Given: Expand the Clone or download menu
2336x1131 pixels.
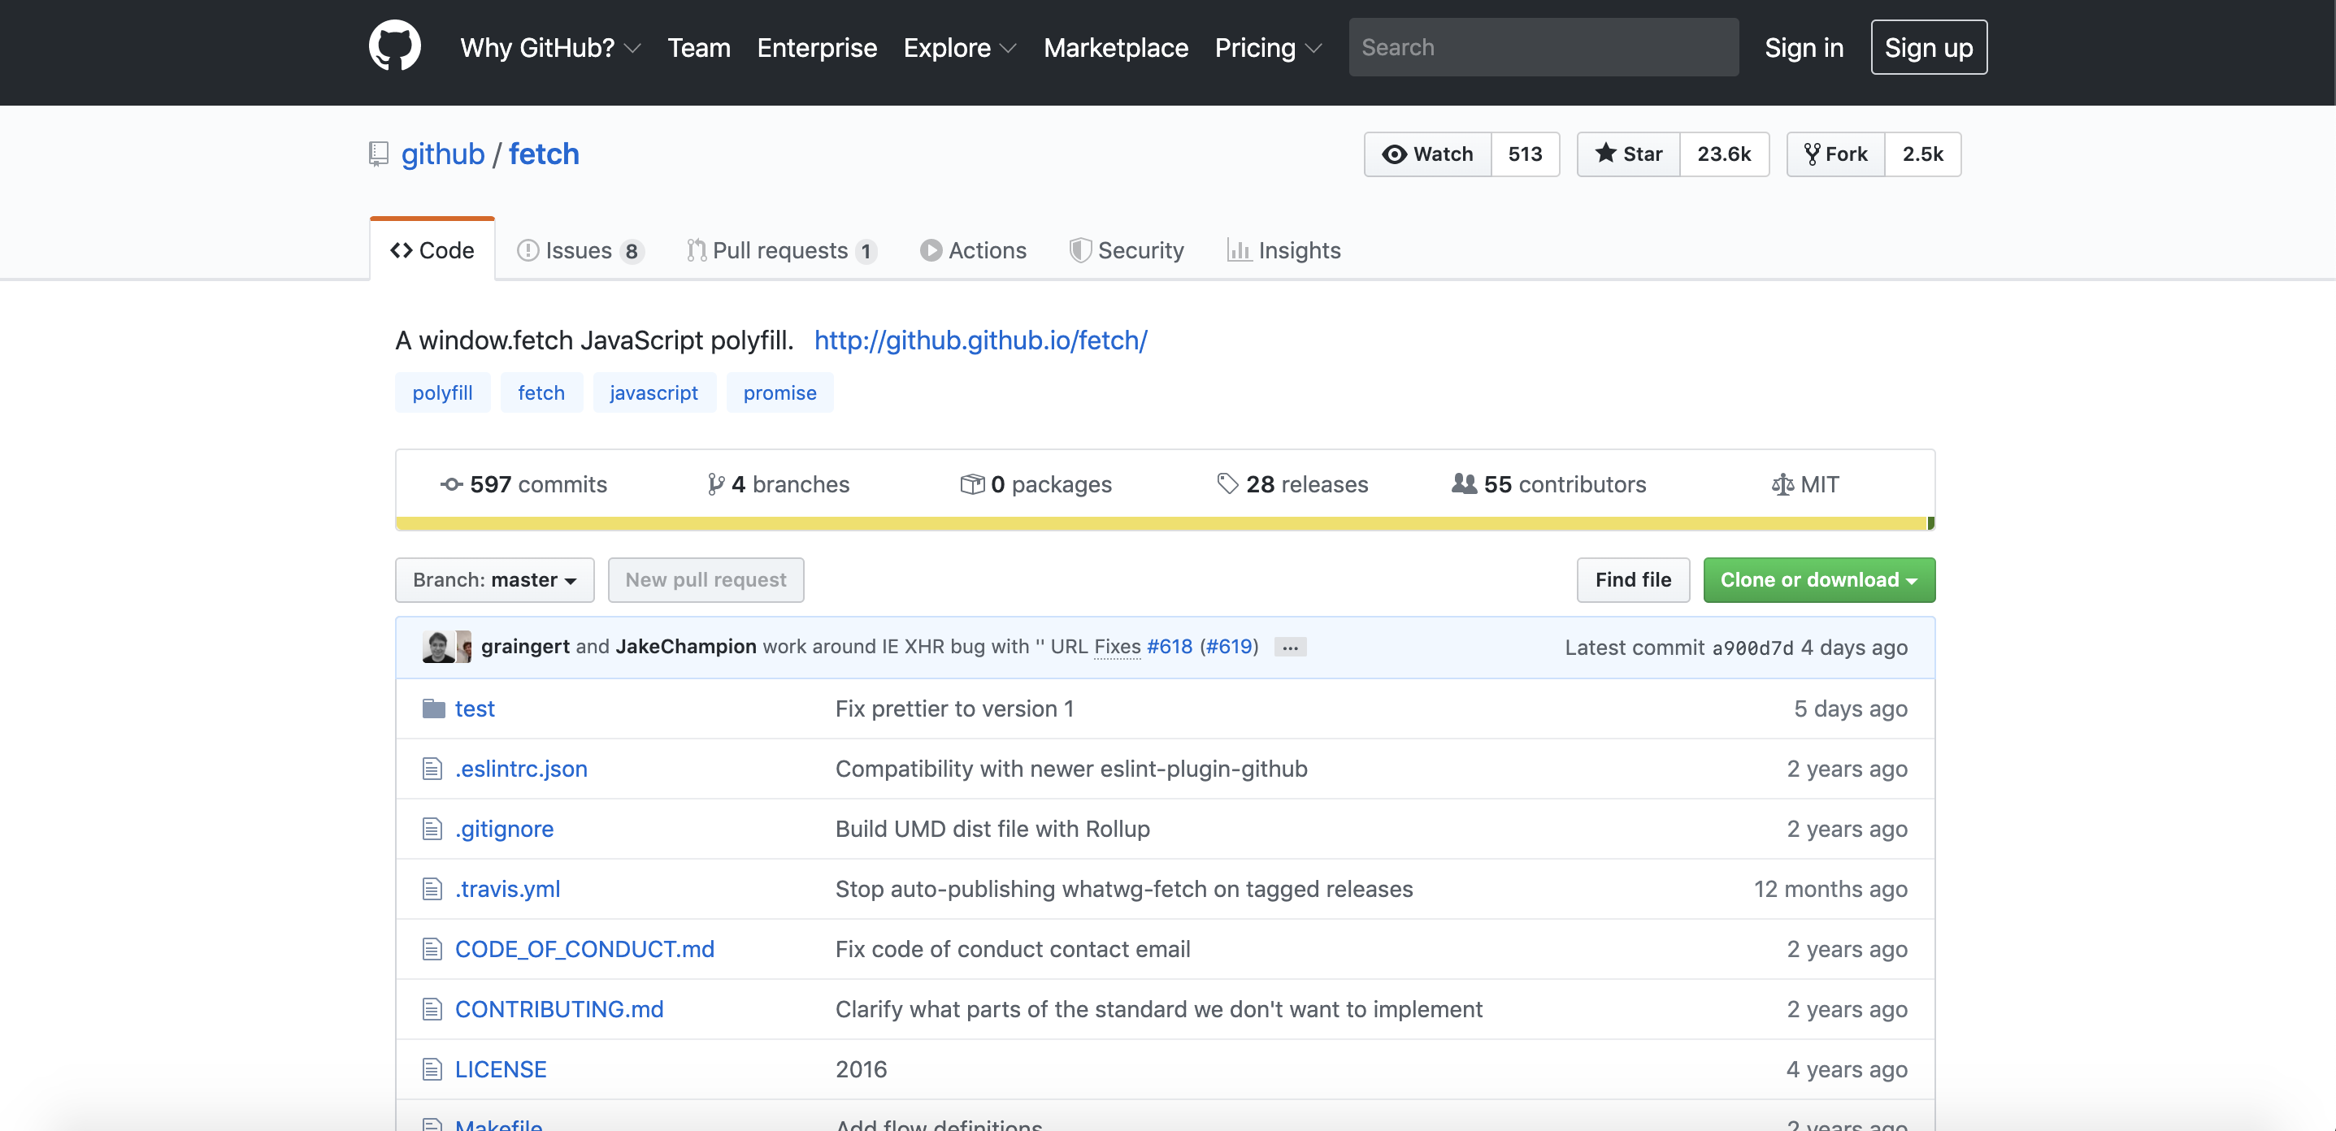Looking at the screenshot, I should (x=1818, y=580).
